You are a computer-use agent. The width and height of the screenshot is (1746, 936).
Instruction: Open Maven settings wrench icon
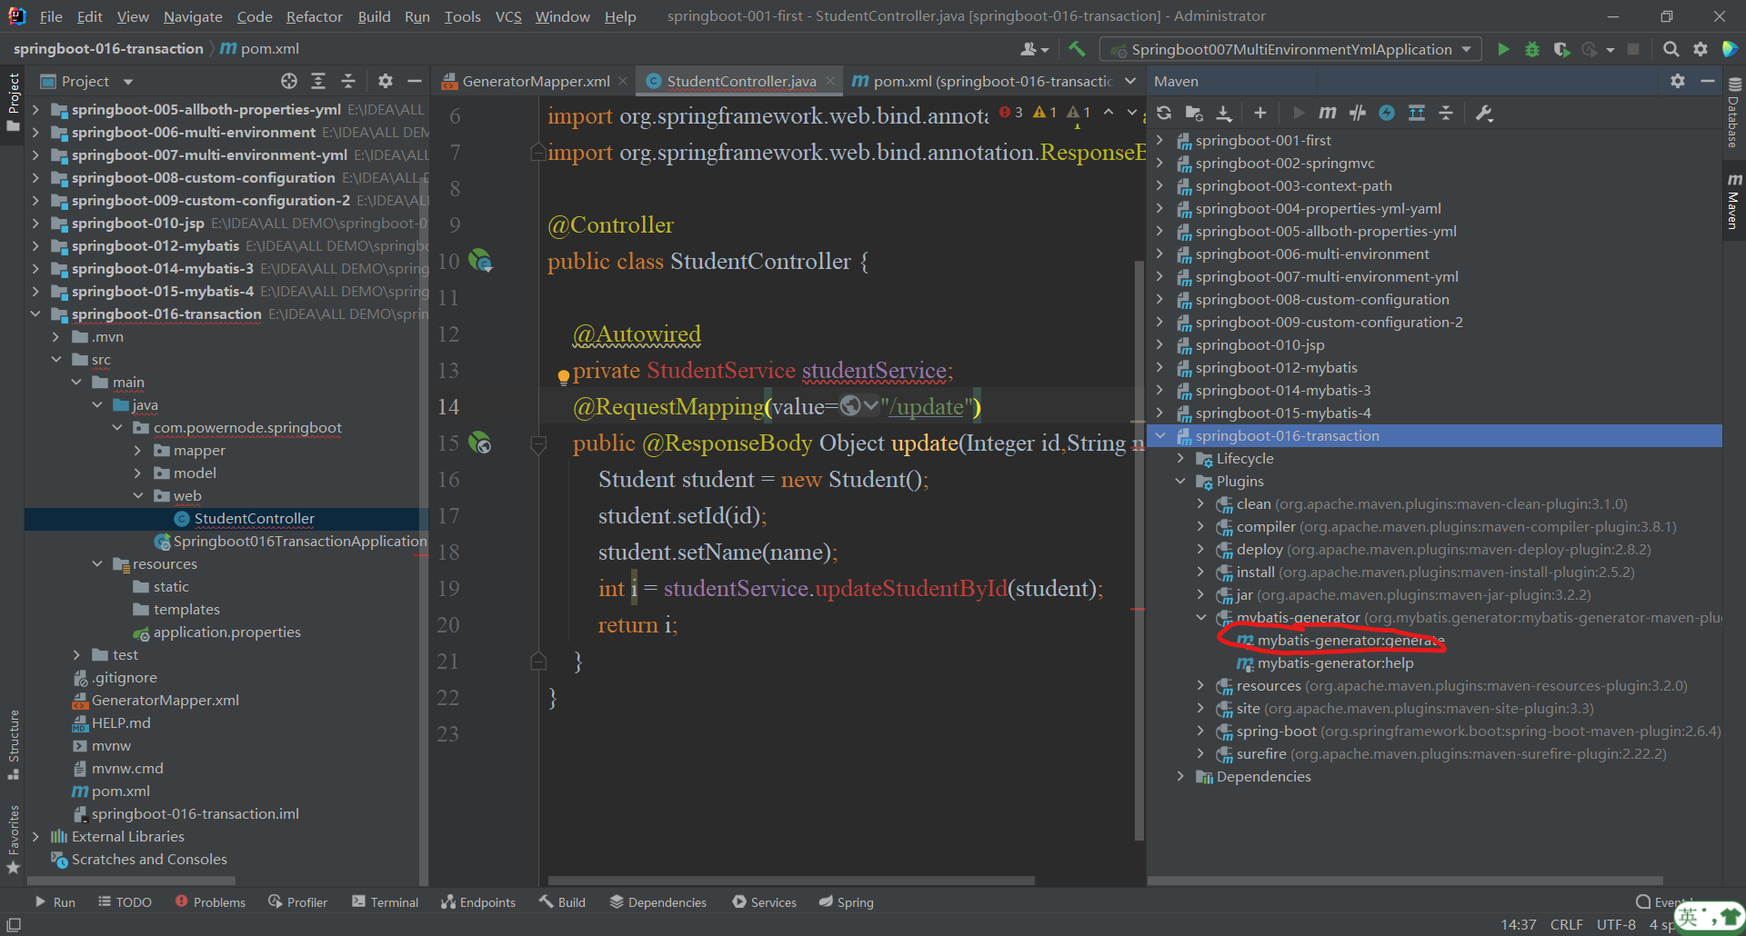[1485, 113]
